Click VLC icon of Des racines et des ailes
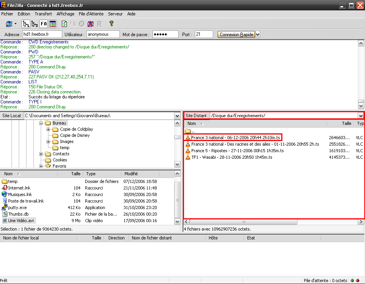 click(188, 144)
